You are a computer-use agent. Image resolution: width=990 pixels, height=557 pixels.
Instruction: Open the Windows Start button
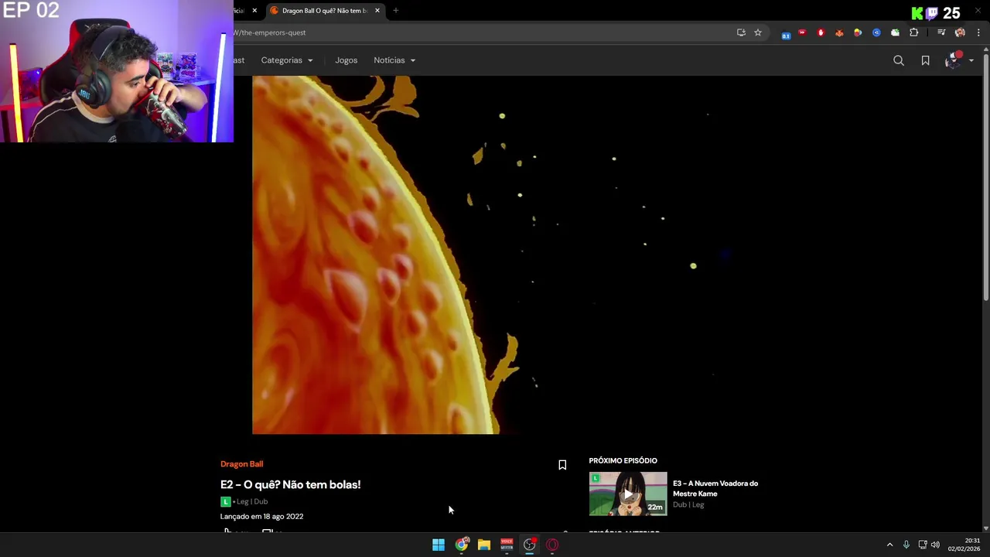click(x=439, y=545)
